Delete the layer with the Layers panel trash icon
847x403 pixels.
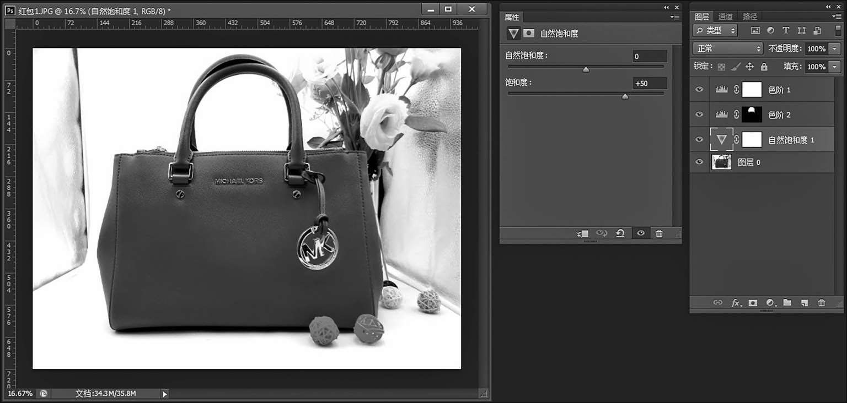click(x=822, y=302)
